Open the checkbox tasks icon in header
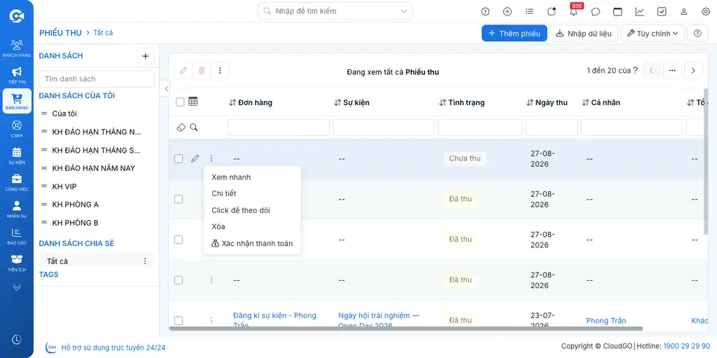 coord(662,11)
